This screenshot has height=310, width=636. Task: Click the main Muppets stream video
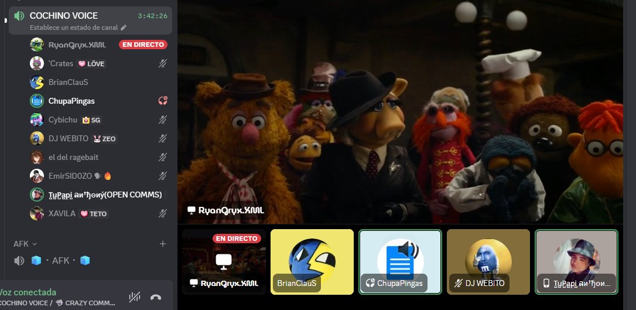click(x=400, y=111)
